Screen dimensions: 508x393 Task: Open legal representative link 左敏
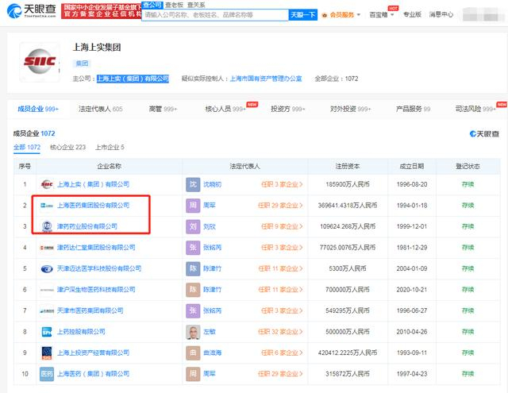pyautogui.click(x=210, y=332)
